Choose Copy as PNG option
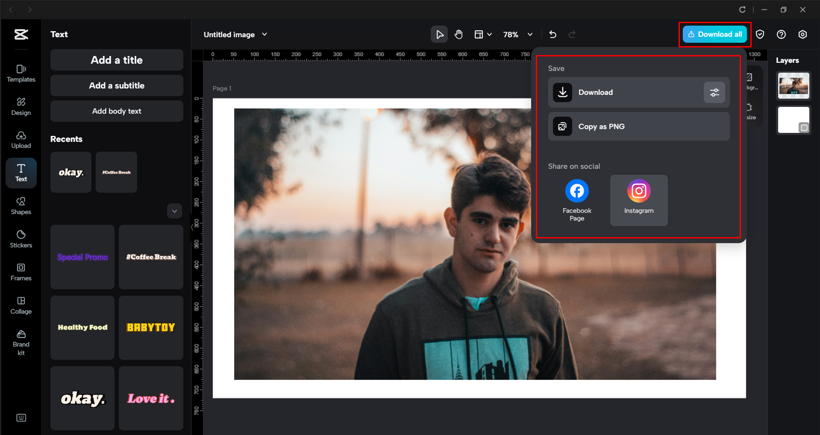The image size is (820, 435). pos(638,126)
